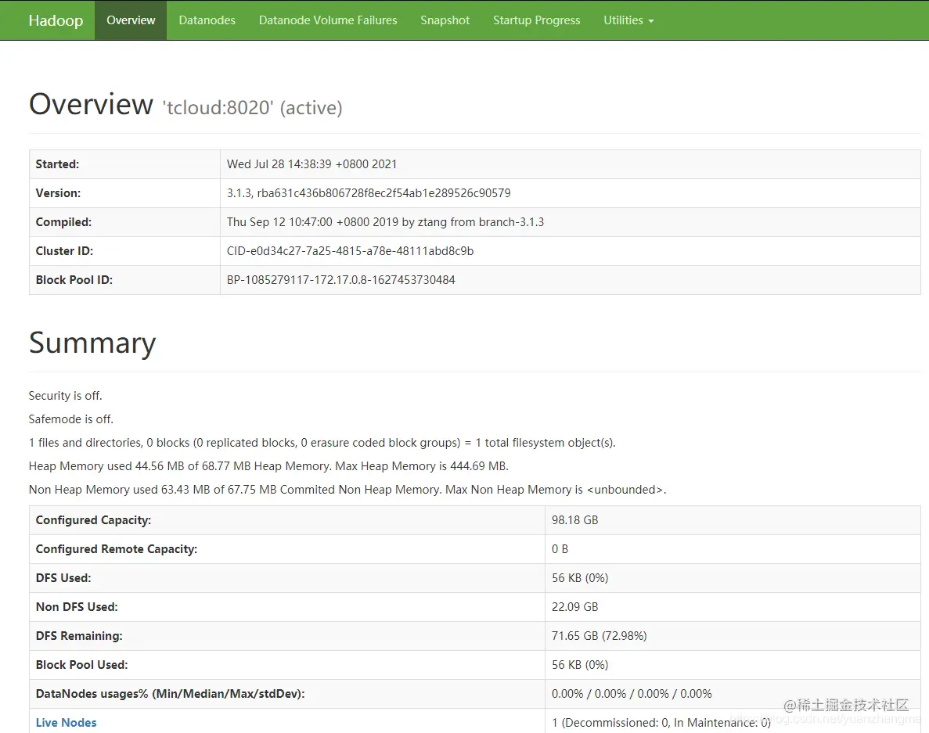Select the DFS Used 56 KB value
Screen dimensions: 929x733
point(580,578)
